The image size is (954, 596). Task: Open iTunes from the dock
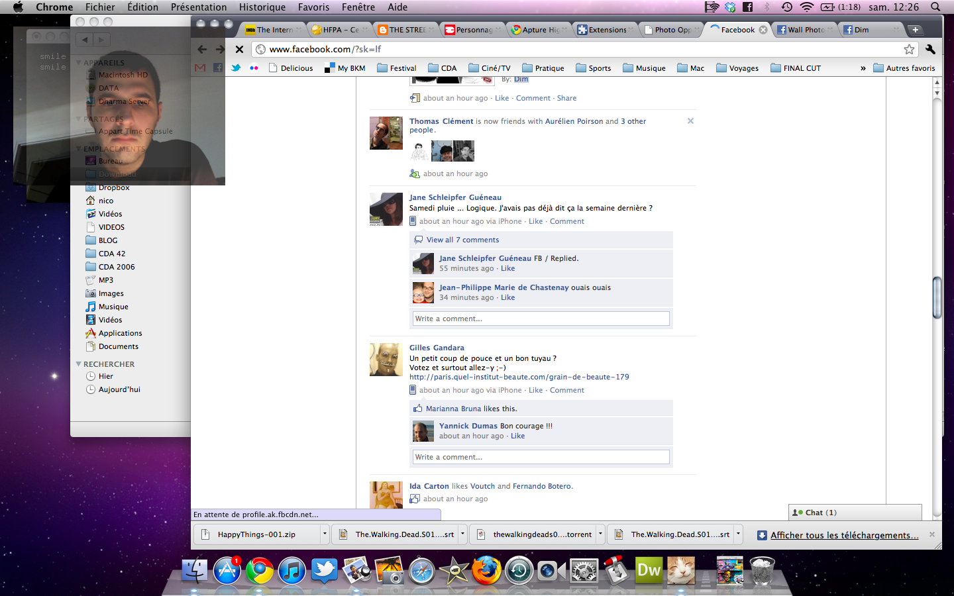(291, 570)
